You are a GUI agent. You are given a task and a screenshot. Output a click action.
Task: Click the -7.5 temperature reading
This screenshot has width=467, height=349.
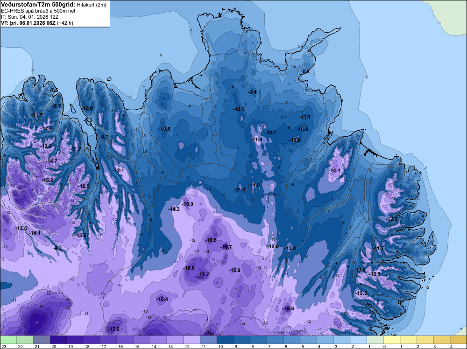[54, 90]
